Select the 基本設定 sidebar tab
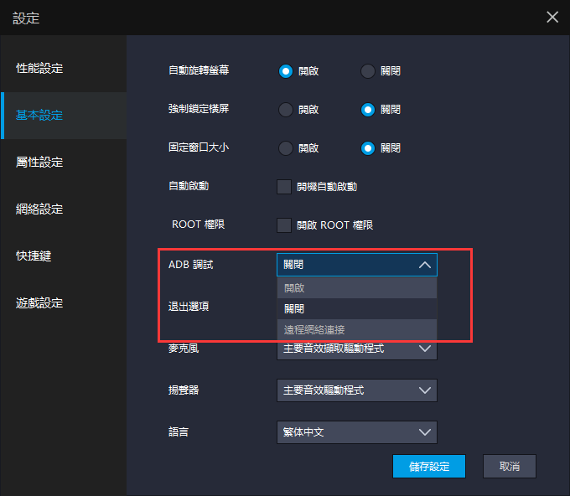This screenshot has width=570, height=496. (x=39, y=115)
